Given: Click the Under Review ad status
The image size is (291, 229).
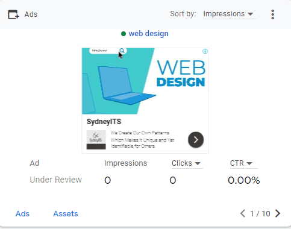Looking at the screenshot, I should point(55,180).
